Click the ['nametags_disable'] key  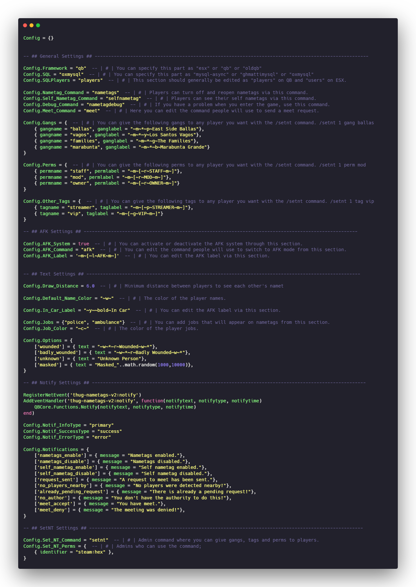pyautogui.click(x=62, y=461)
